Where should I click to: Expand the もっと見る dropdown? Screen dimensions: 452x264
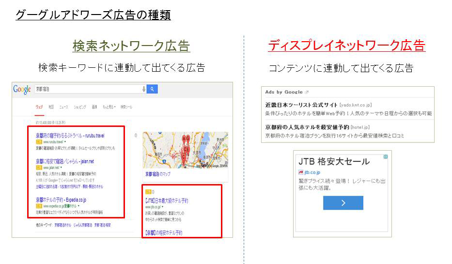click(109, 107)
